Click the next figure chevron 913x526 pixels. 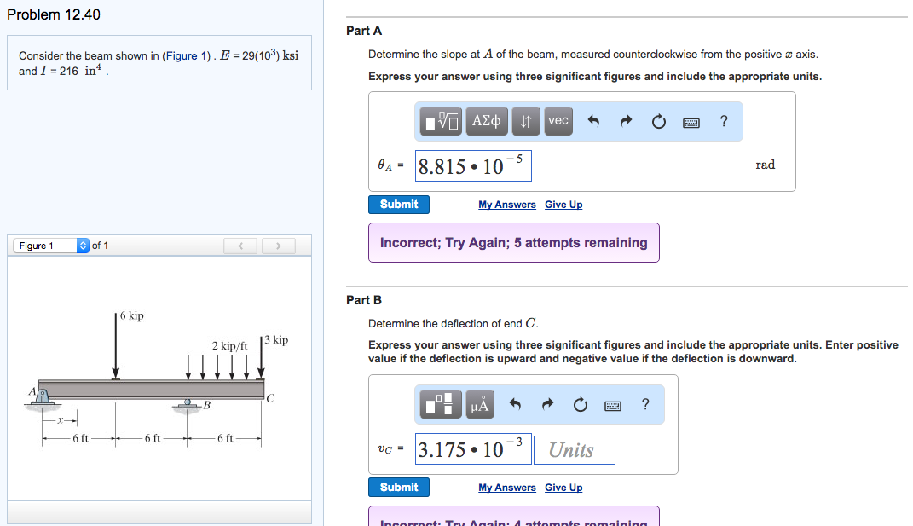(x=279, y=245)
